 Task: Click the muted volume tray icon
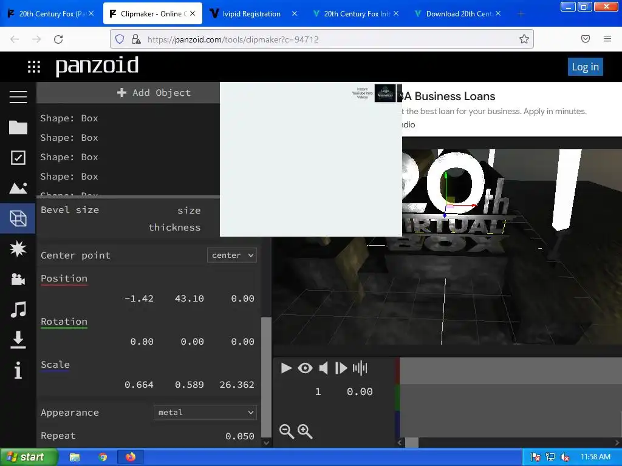(564, 458)
